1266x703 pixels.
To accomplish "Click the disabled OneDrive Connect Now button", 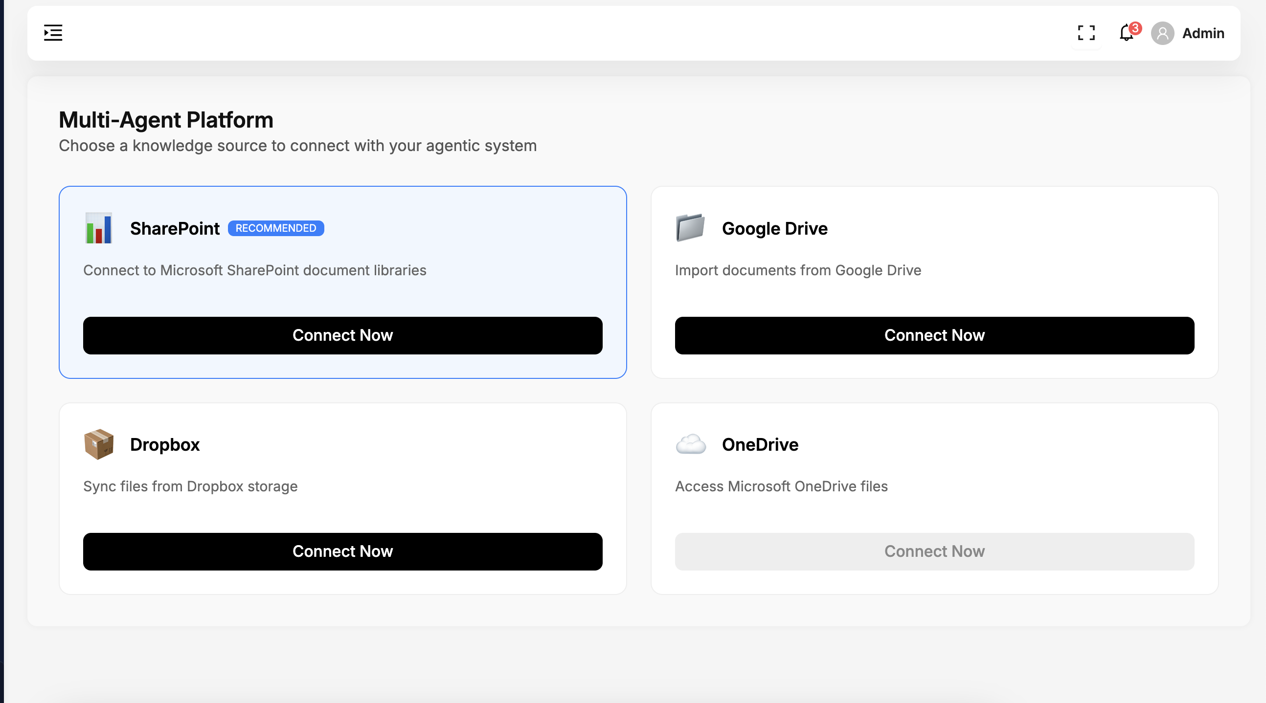I will click(934, 551).
